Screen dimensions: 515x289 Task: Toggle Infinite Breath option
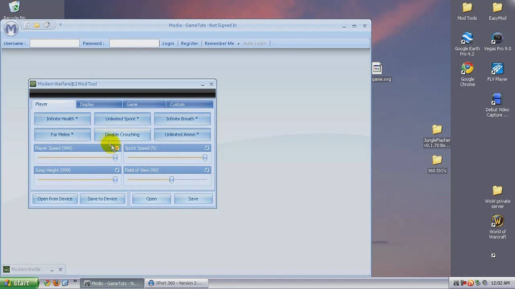pyautogui.click(x=182, y=119)
